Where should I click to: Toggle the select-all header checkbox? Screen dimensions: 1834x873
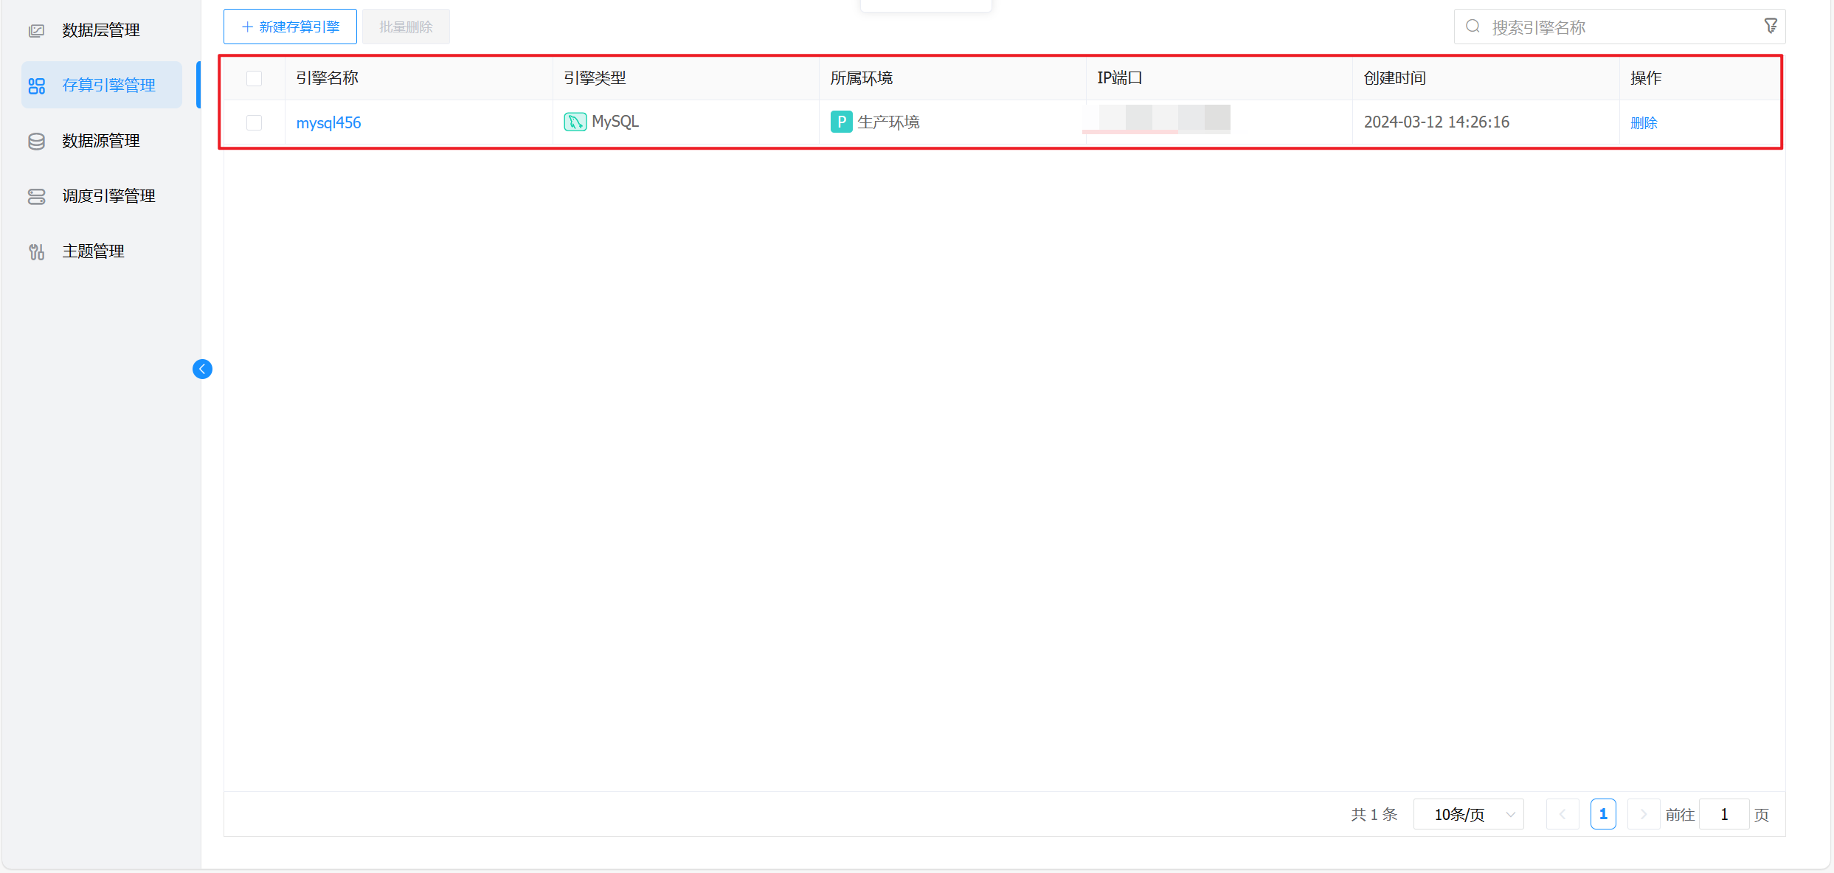point(254,78)
